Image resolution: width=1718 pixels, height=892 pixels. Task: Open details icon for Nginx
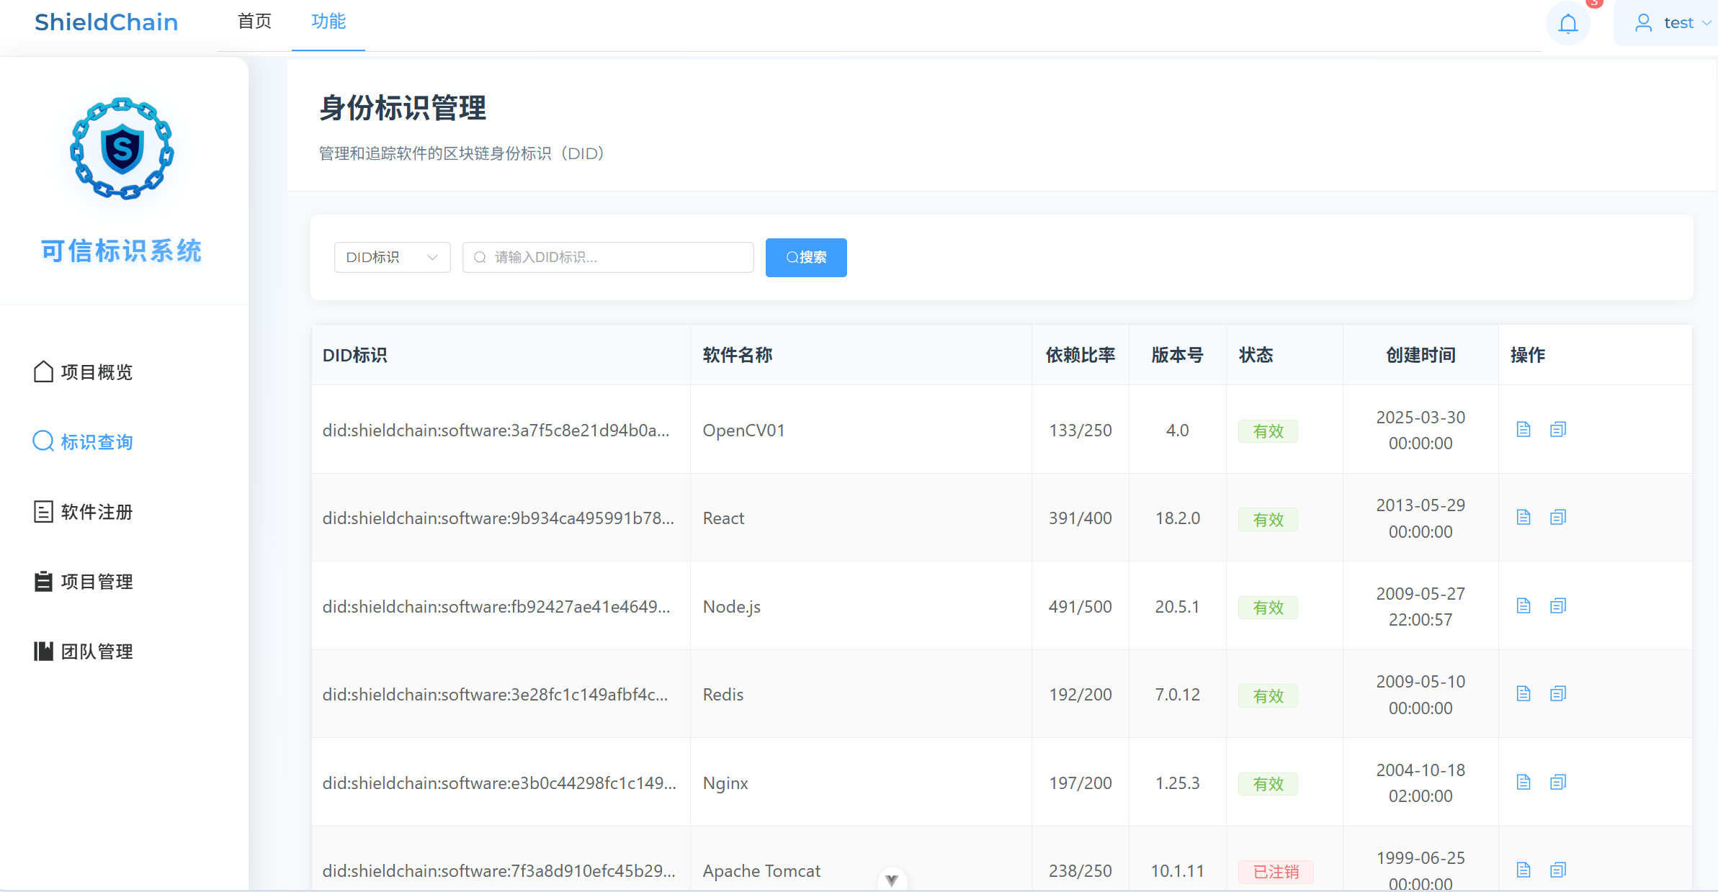(x=1523, y=783)
